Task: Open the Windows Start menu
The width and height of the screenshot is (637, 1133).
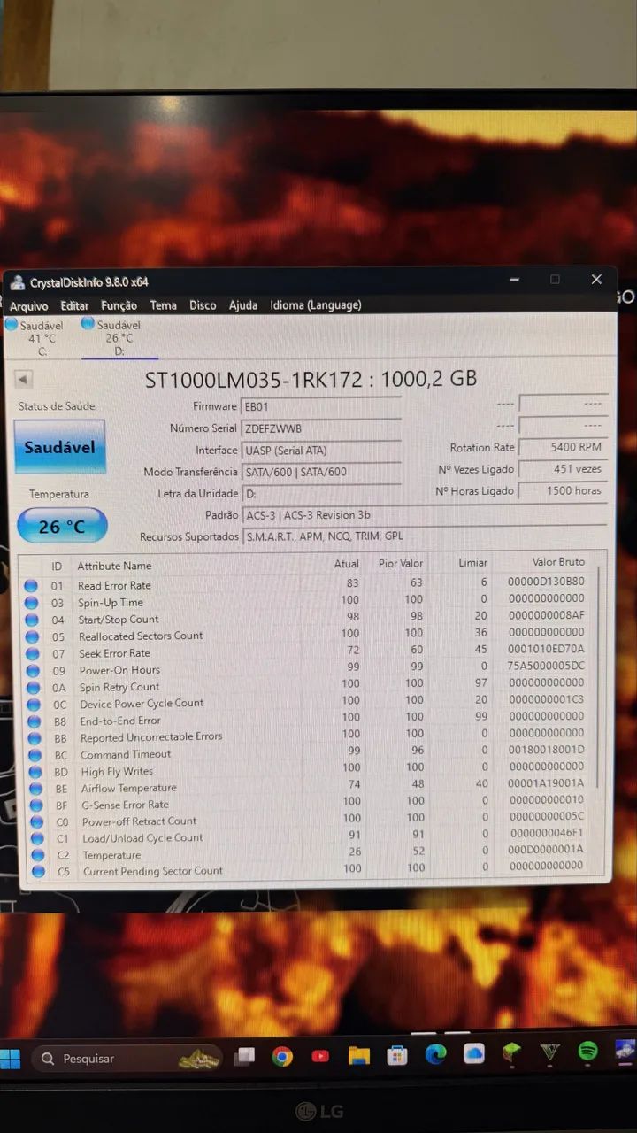Action: click(11, 1059)
